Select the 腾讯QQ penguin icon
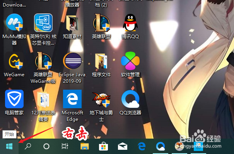 tap(130, 23)
